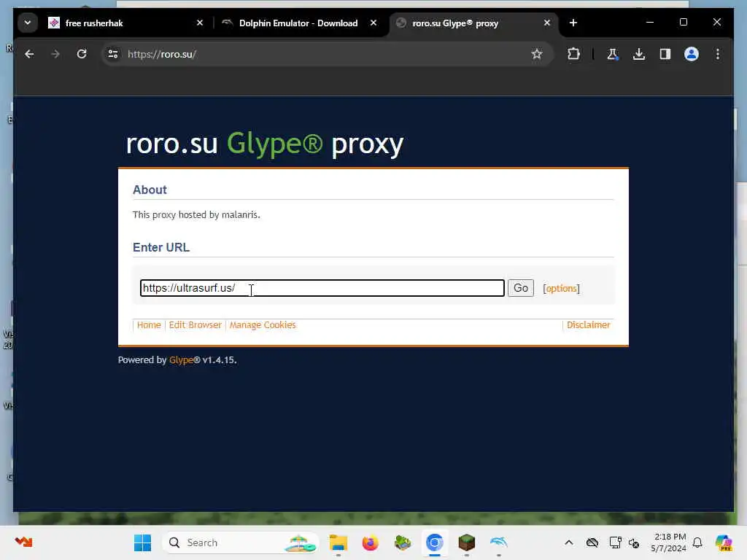Image resolution: width=747 pixels, height=560 pixels.
Task: Open the notifications bell icon
Action: (697, 542)
